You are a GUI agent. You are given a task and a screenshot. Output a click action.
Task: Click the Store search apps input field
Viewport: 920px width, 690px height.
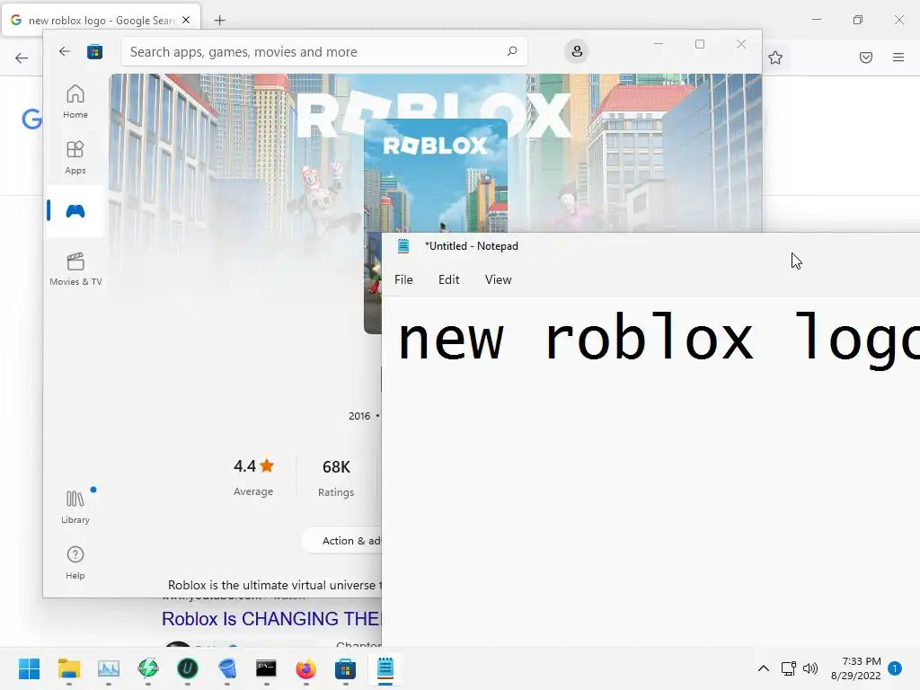tap(323, 51)
